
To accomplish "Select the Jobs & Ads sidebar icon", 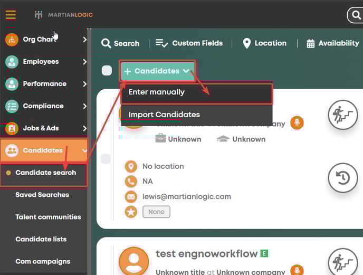I will click(x=12, y=128).
